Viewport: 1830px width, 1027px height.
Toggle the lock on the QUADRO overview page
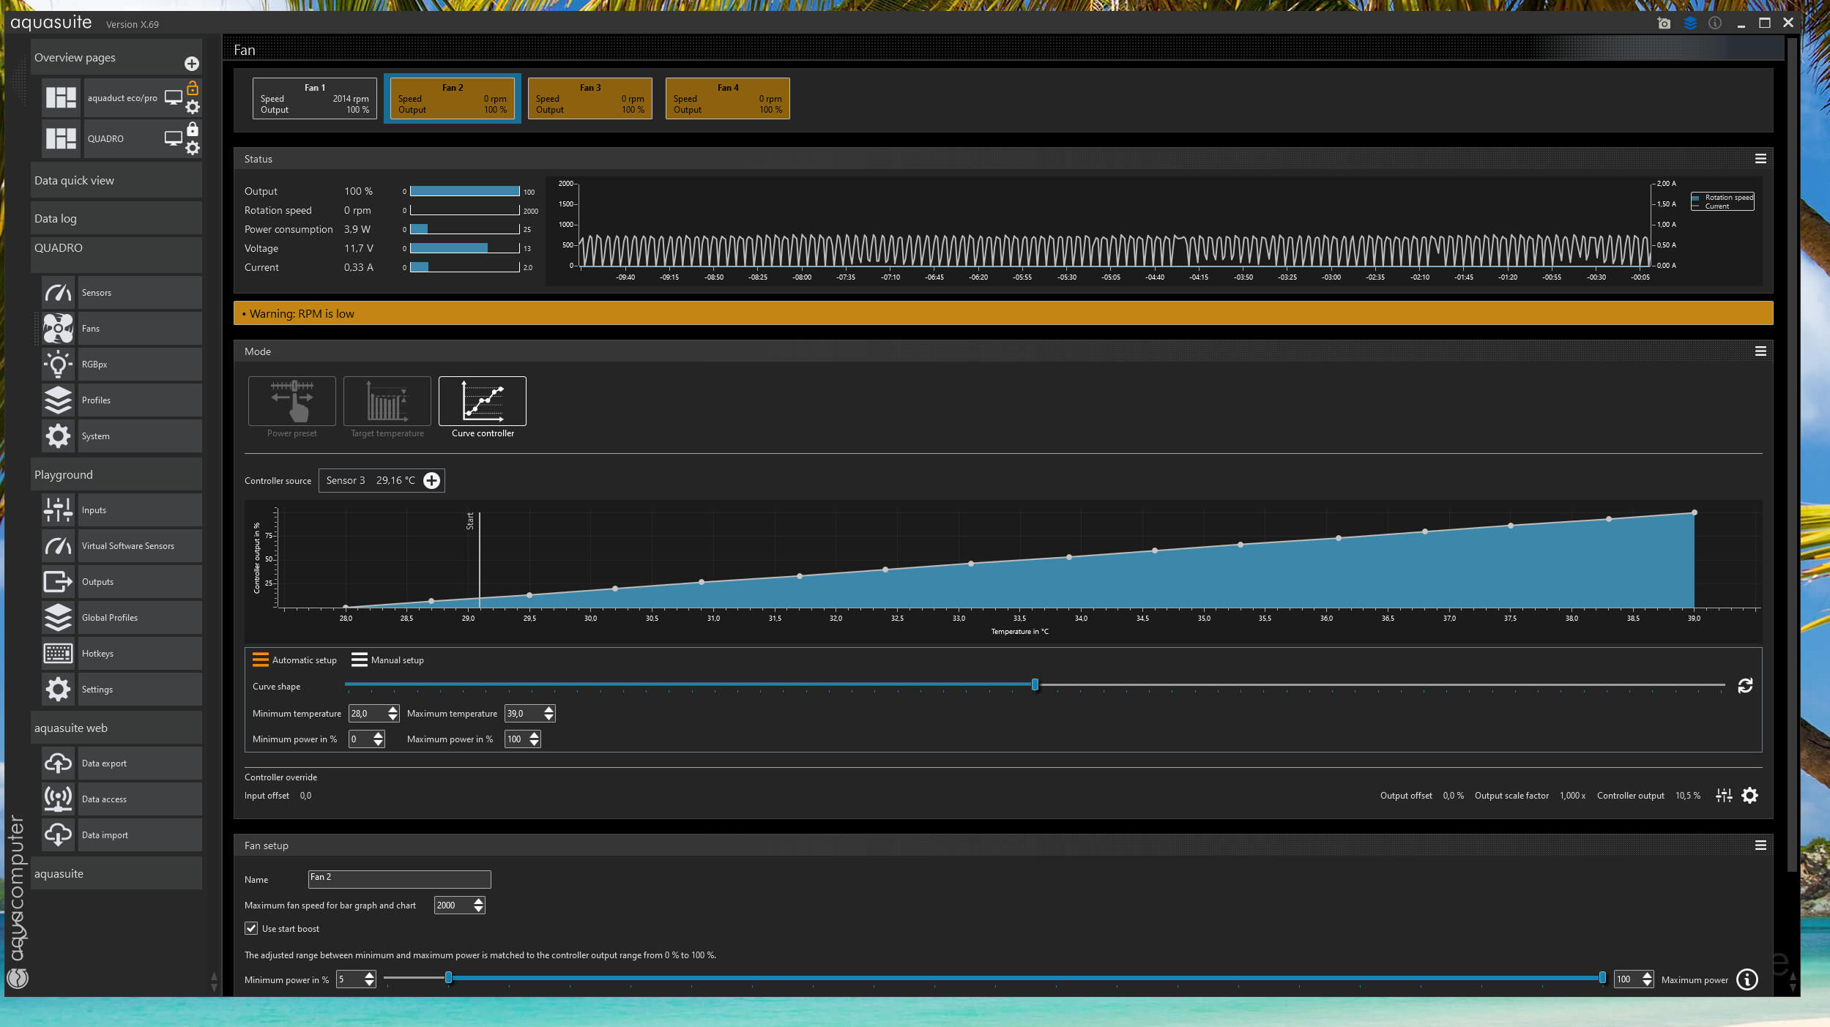tap(192, 130)
